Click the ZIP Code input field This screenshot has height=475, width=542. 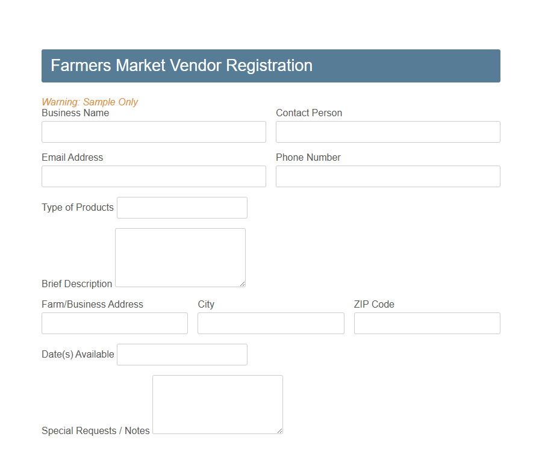[x=427, y=323]
